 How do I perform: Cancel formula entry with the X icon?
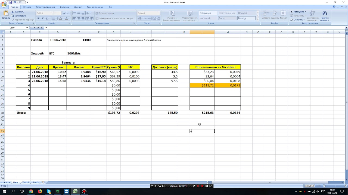click(x=34, y=28)
